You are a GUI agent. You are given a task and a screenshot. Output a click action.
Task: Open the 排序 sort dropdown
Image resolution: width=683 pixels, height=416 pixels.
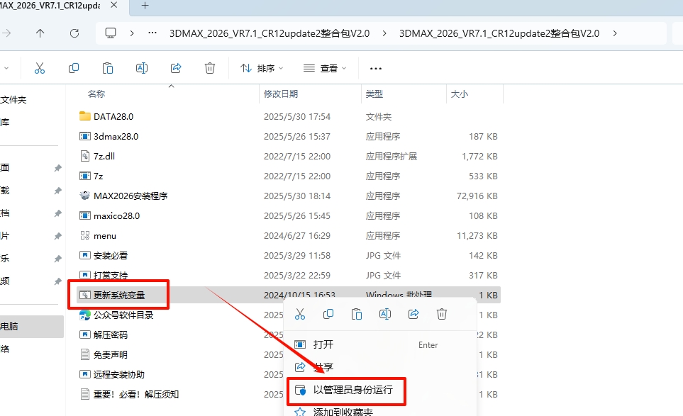point(262,67)
